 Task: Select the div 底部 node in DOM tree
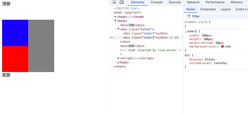[132, 46]
